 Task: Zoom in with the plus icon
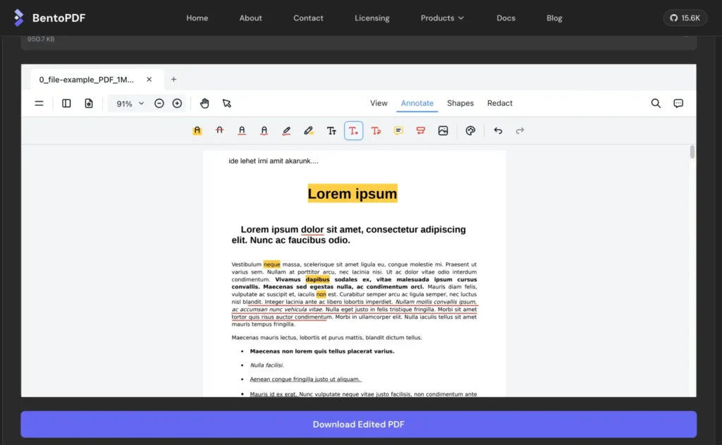point(177,103)
